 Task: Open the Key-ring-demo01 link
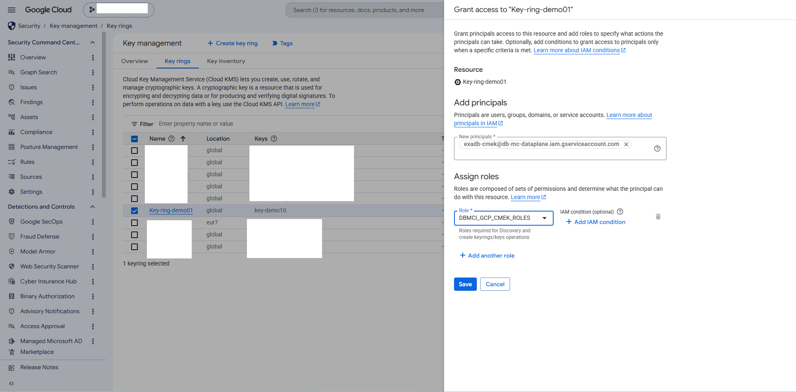click(171, 210)
